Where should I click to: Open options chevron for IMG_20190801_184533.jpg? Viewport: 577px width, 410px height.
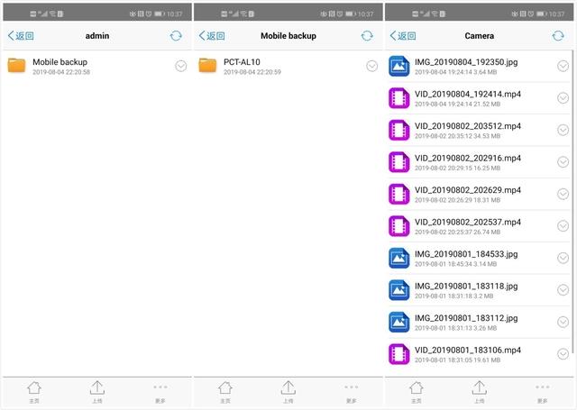pyautogui.click(x=563, y=259)
